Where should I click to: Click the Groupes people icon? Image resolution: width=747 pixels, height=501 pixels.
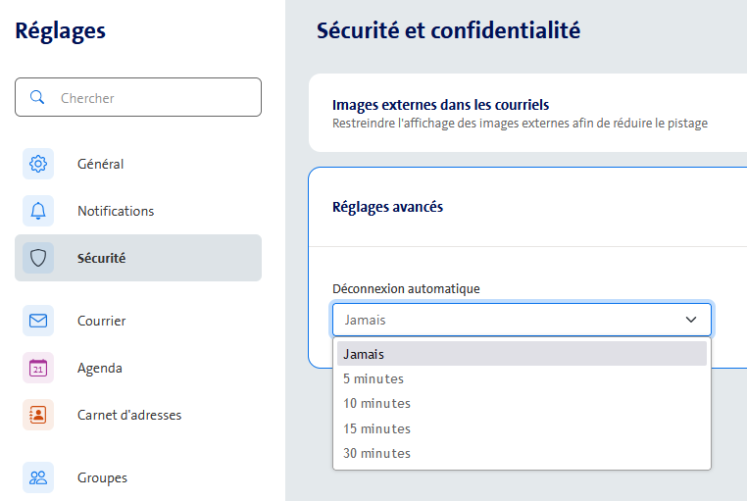pos(38,477)
